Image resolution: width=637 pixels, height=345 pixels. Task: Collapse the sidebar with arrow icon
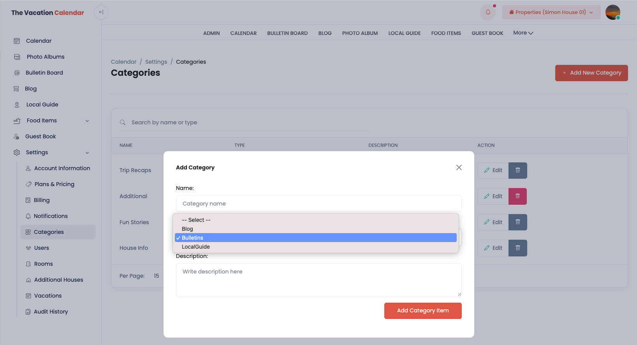tap(101, 12)
